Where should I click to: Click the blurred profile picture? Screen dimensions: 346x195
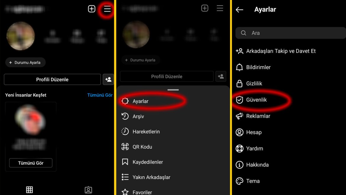[x=20, y=36]
